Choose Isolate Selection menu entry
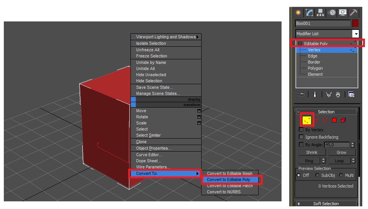The width and height of the screenshot is (368, 209). pyautogui.click(x=166, y=43)
